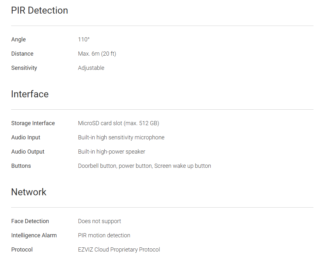Image resolution: width=329 pixels, height=255 pixels.
Task: Click the Sensitivity label
Action: [x=24, y=68]
